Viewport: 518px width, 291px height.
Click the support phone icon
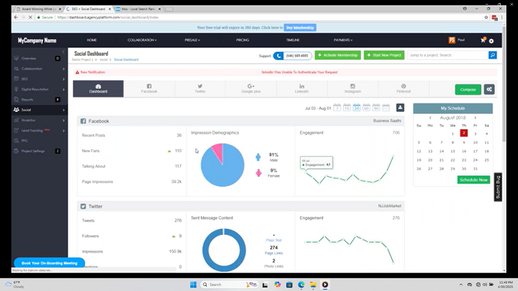coord(279,55)
